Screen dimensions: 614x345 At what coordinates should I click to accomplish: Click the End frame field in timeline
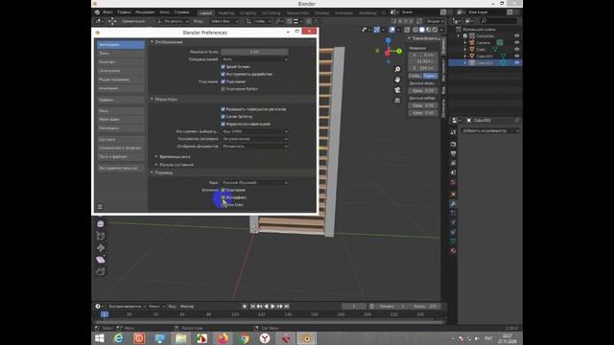point(425,307)
